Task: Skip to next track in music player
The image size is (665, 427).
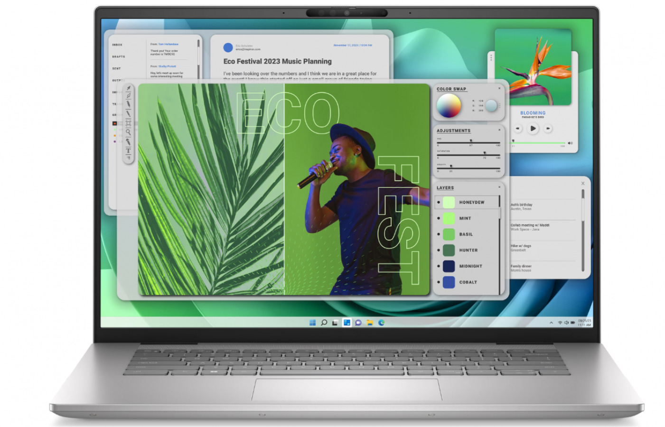Action: point(548,128)
